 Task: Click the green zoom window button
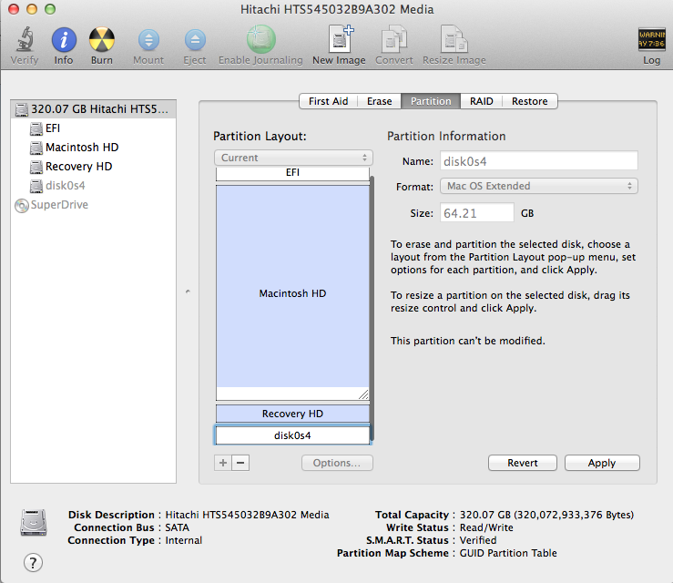(50, 9)
